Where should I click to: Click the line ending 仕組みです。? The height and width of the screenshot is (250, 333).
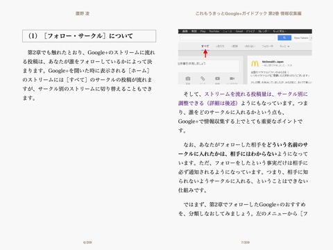point(192,190)
